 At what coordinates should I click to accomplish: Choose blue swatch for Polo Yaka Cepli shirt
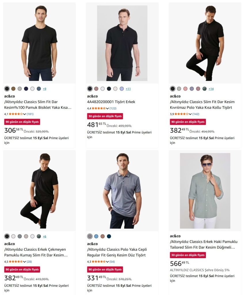96,236
